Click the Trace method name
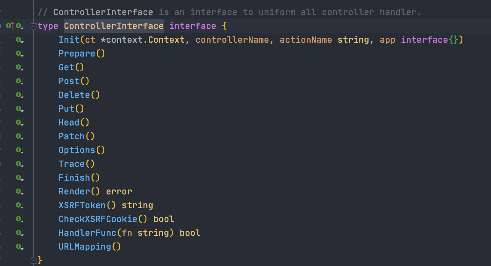 (x=71, y=164)
